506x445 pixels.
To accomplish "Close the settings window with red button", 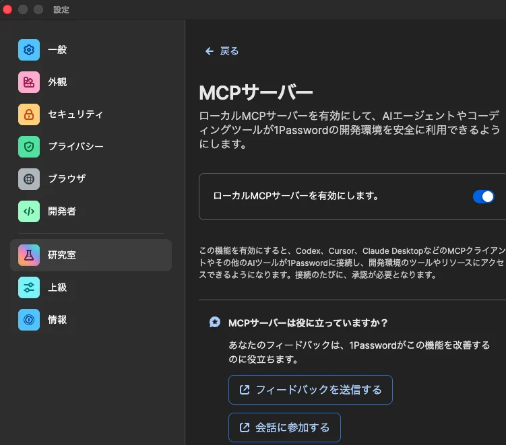I will point(7,9).
